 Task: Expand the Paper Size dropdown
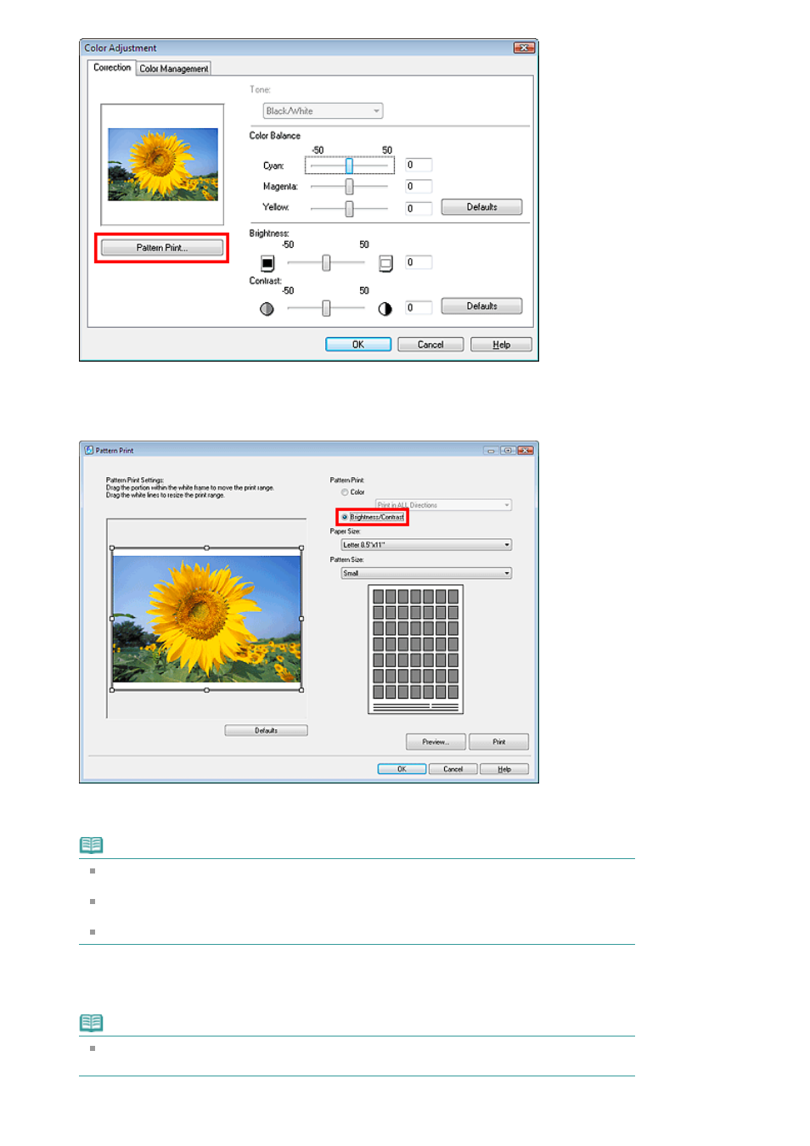(426, 545)
